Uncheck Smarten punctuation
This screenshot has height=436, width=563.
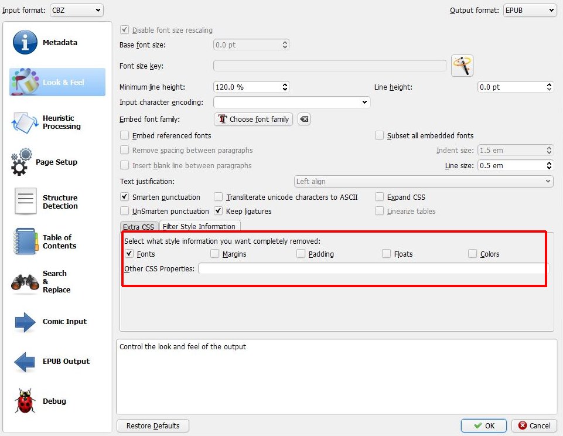pyautogui.click(x=124, y=197)
